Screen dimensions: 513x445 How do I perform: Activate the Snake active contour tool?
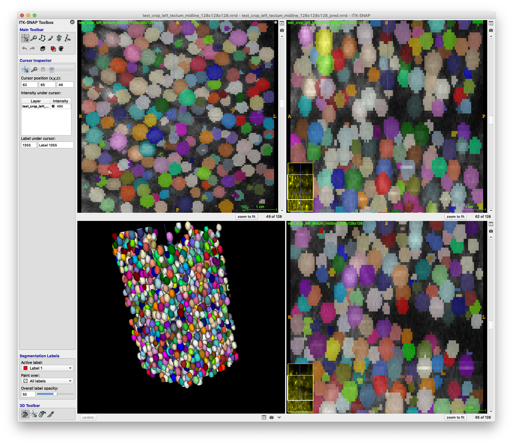pos(59,38)
